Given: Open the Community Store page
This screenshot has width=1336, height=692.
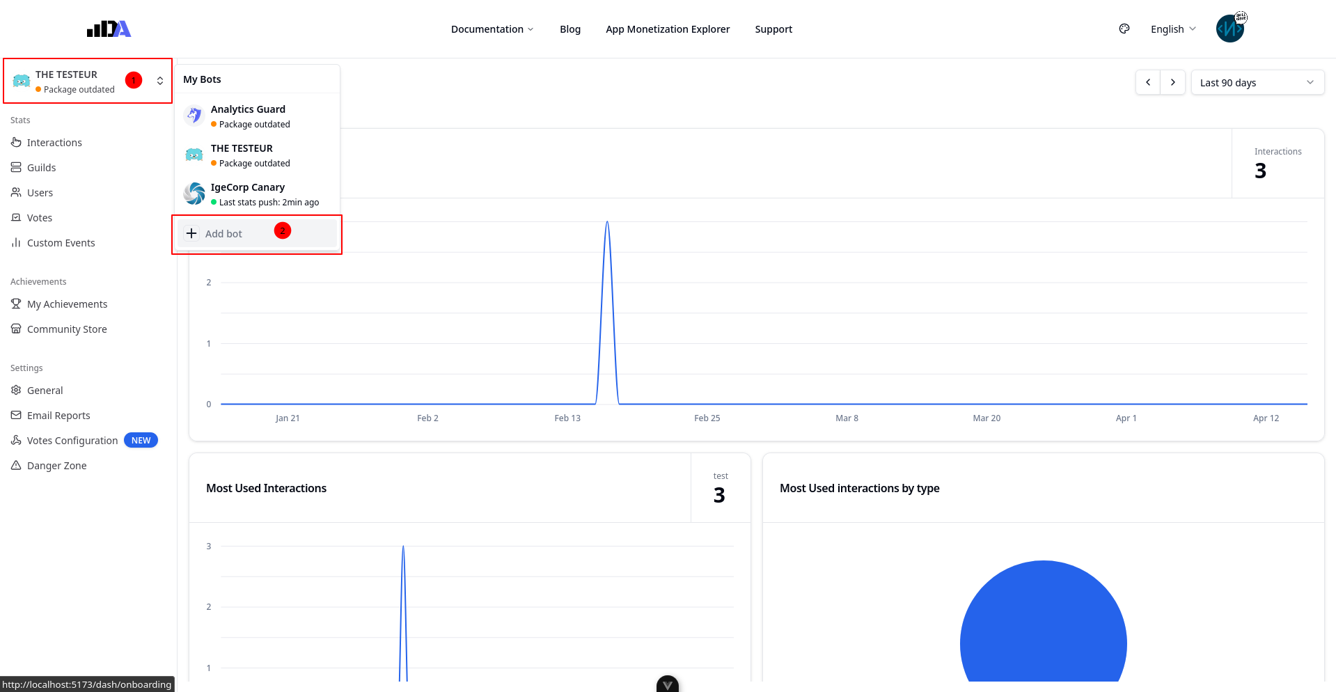Looking at the screenshot, I should tap(67, 329).
